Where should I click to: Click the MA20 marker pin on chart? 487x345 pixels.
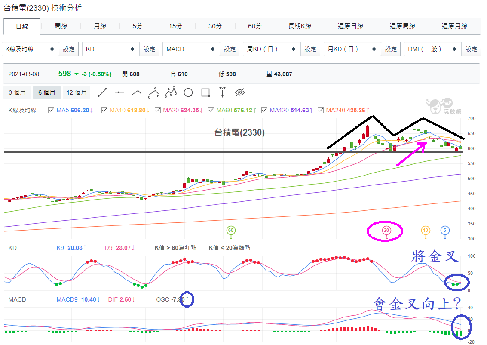tap(386, 230)
